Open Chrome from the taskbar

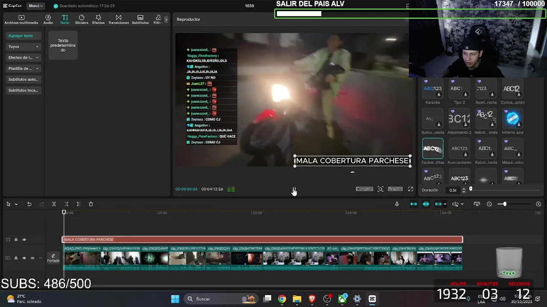coord(282,299)
